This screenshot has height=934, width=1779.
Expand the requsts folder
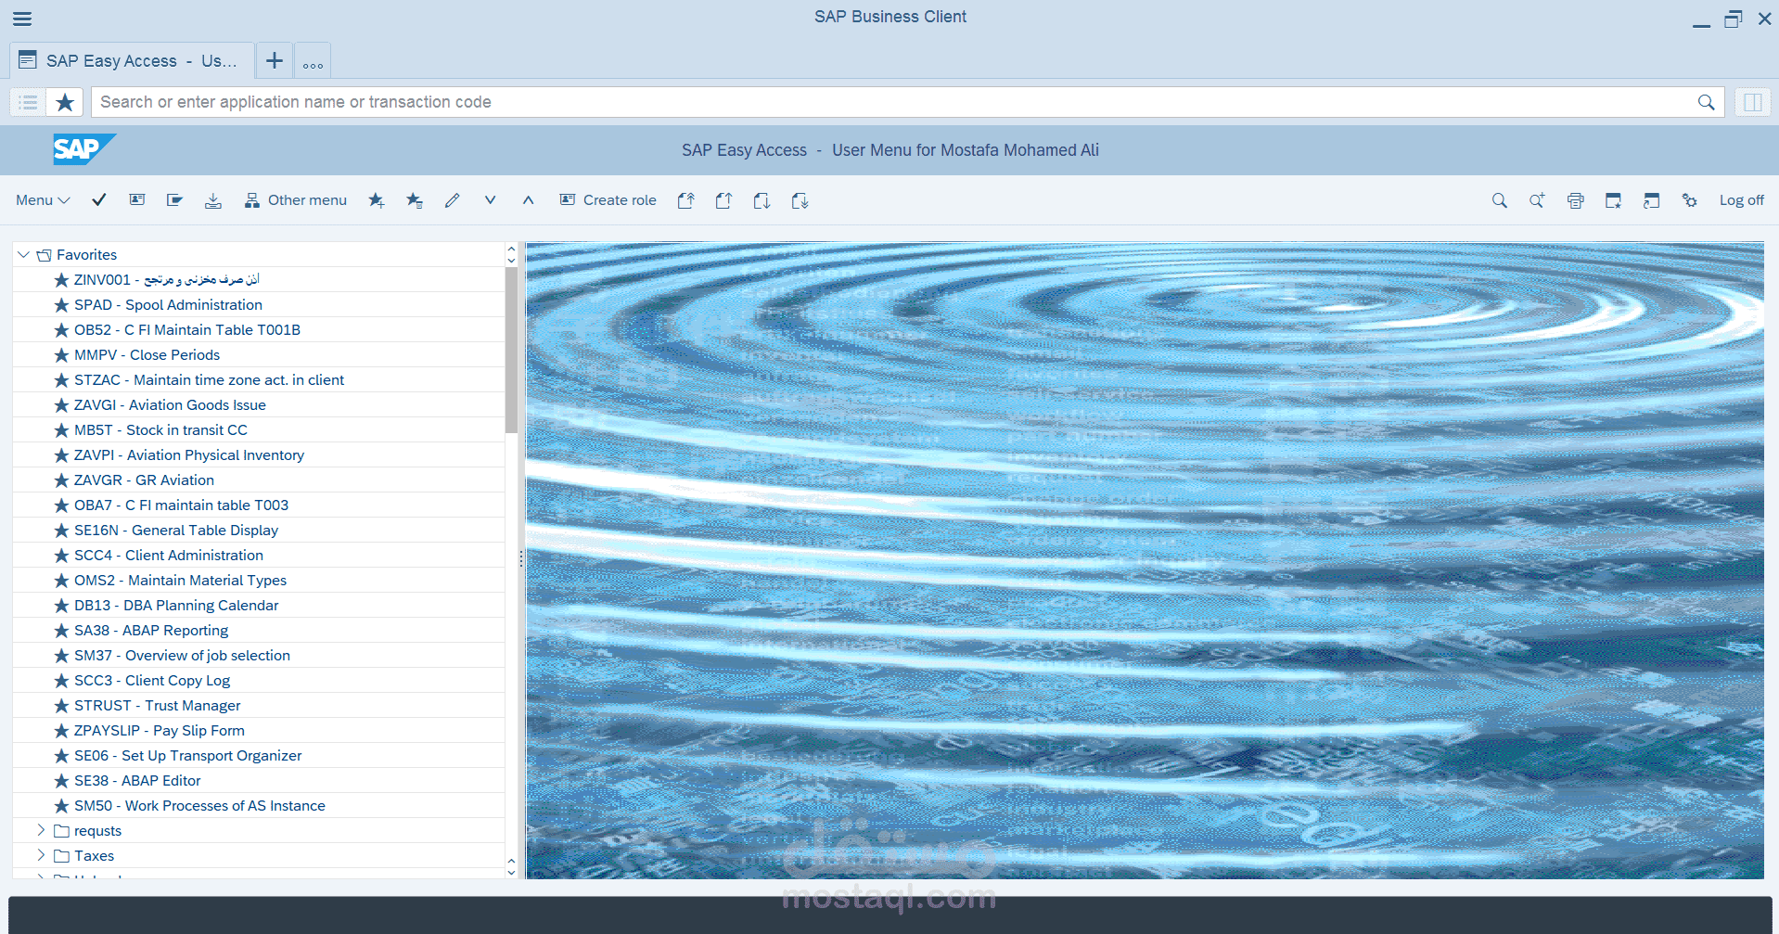coord(41,830)
